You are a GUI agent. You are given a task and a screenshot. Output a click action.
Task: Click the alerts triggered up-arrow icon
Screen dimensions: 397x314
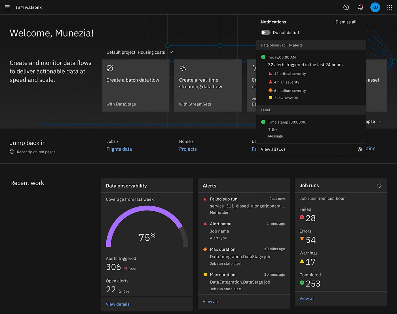(125, 269)
